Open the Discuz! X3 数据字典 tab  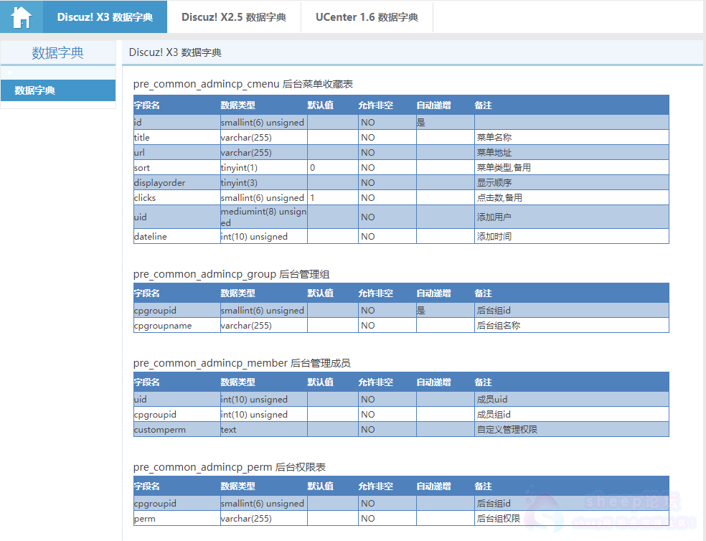click(105, 17)
